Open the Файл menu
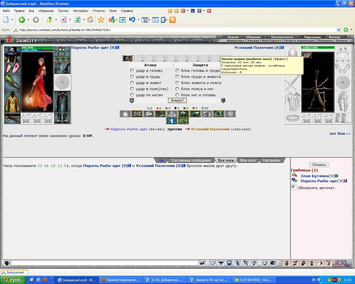This screenshot has height=284, width=355. pos(6,11)
